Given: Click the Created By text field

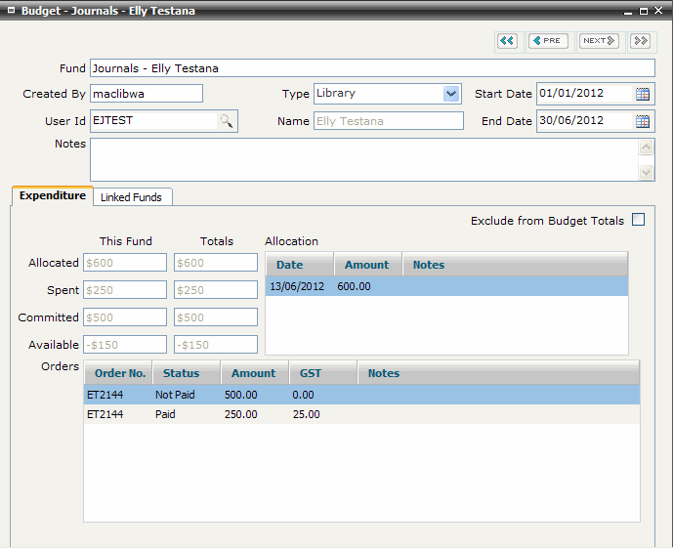Looking at the screenshot, I should (x=146, y=94).
